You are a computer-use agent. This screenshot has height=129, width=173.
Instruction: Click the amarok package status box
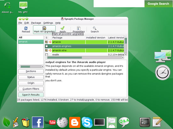pyautogui.click(x=47, y=42)
